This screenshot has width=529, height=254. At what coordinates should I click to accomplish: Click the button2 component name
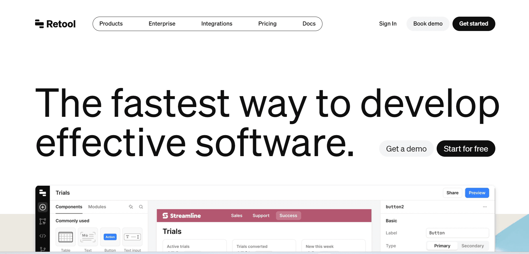395,207
